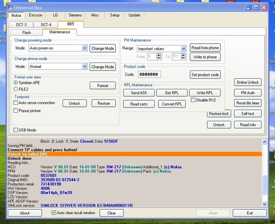The width and height of the screenshot is (275, 224).
Task: Click Change Mode for powering mode
Action: [x=102, y=48]
